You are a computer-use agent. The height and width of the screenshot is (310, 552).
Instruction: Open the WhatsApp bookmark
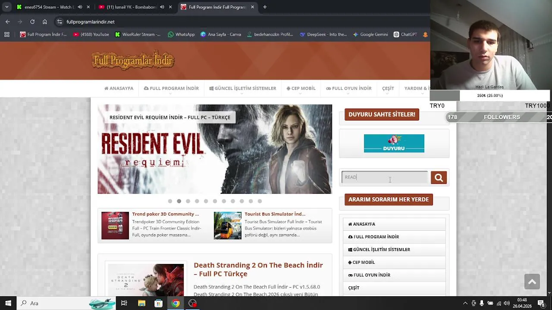pyautogui.click(x=181, y=34)
